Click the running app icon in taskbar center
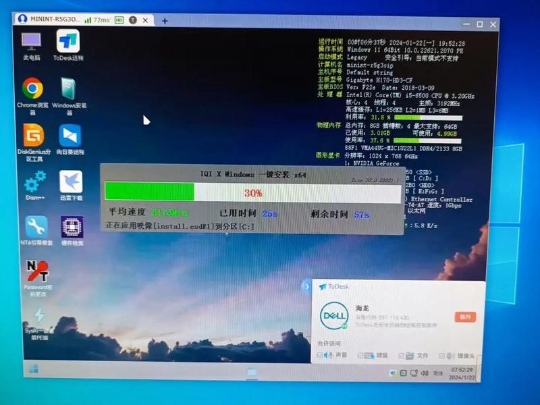This screenshot has width=540, height=405. 252,372
